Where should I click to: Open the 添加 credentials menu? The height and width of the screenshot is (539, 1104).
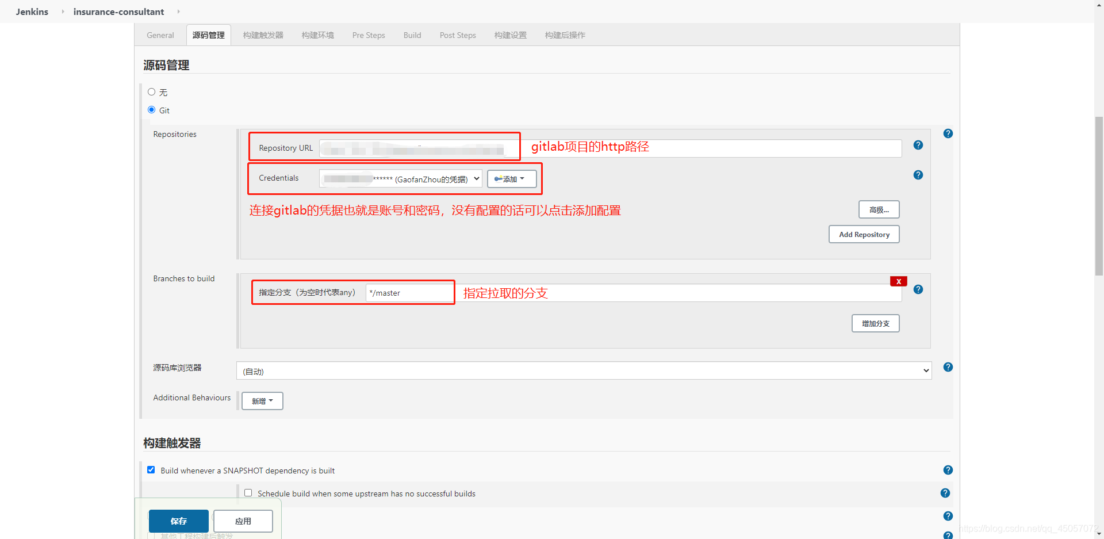point(512,179)
